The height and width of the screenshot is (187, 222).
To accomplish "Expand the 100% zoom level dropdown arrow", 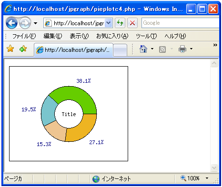I will click(207, 178).
